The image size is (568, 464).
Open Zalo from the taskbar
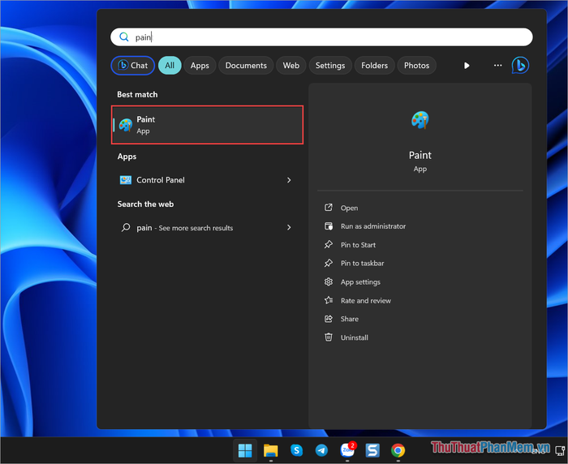348,450
